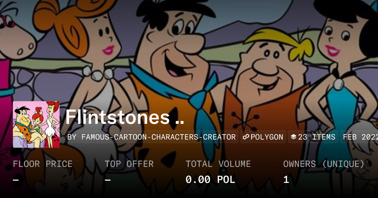Open the Flintstones collection avatar thumbnail
The image size is (378, 198).
coord(36,124)
